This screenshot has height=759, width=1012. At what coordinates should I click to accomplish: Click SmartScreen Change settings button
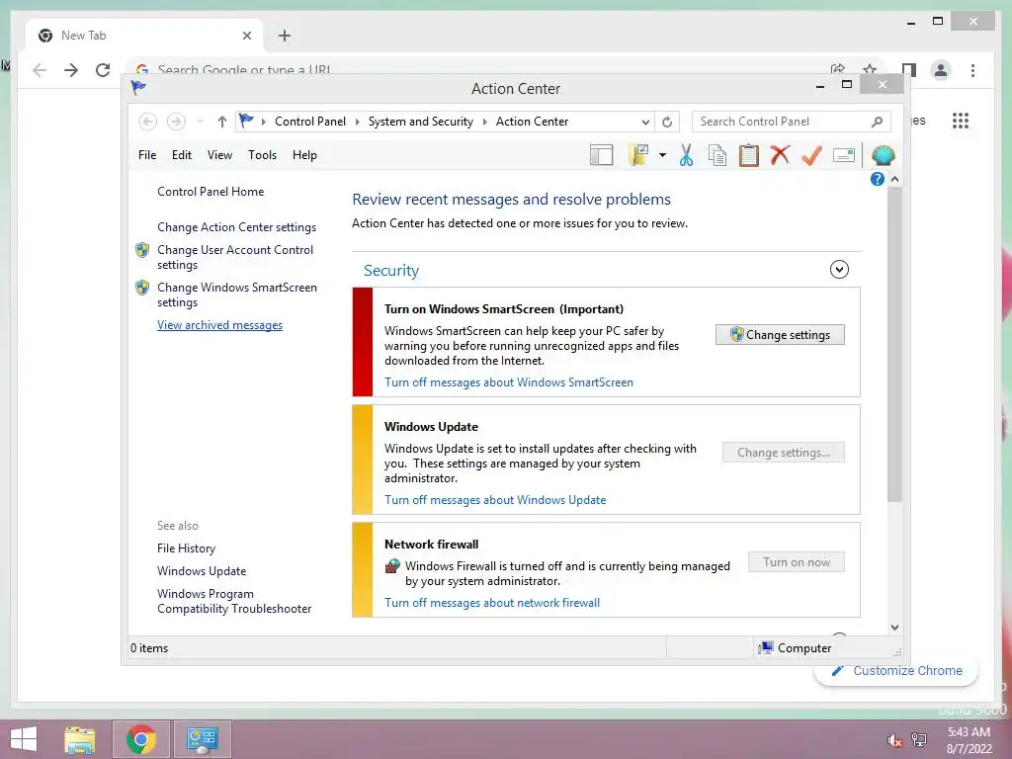click(780, 334)
